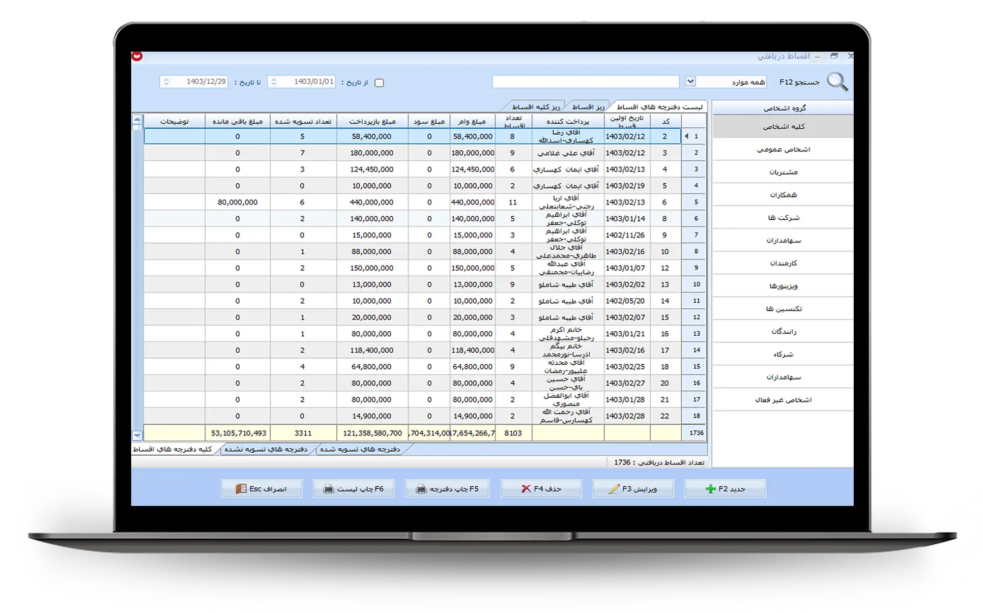Select row with code 6 in table
Screen dimensions: 983x613
point(664,202)
